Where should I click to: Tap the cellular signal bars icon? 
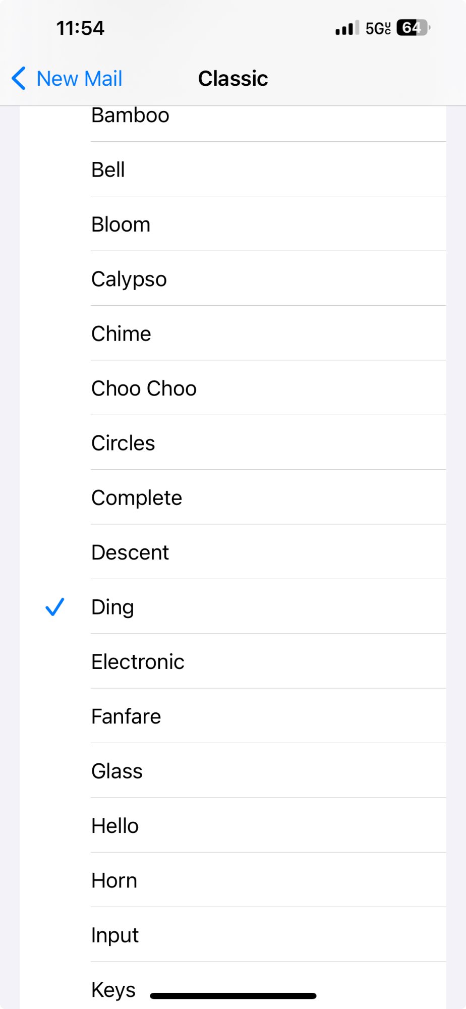(347, 28)
